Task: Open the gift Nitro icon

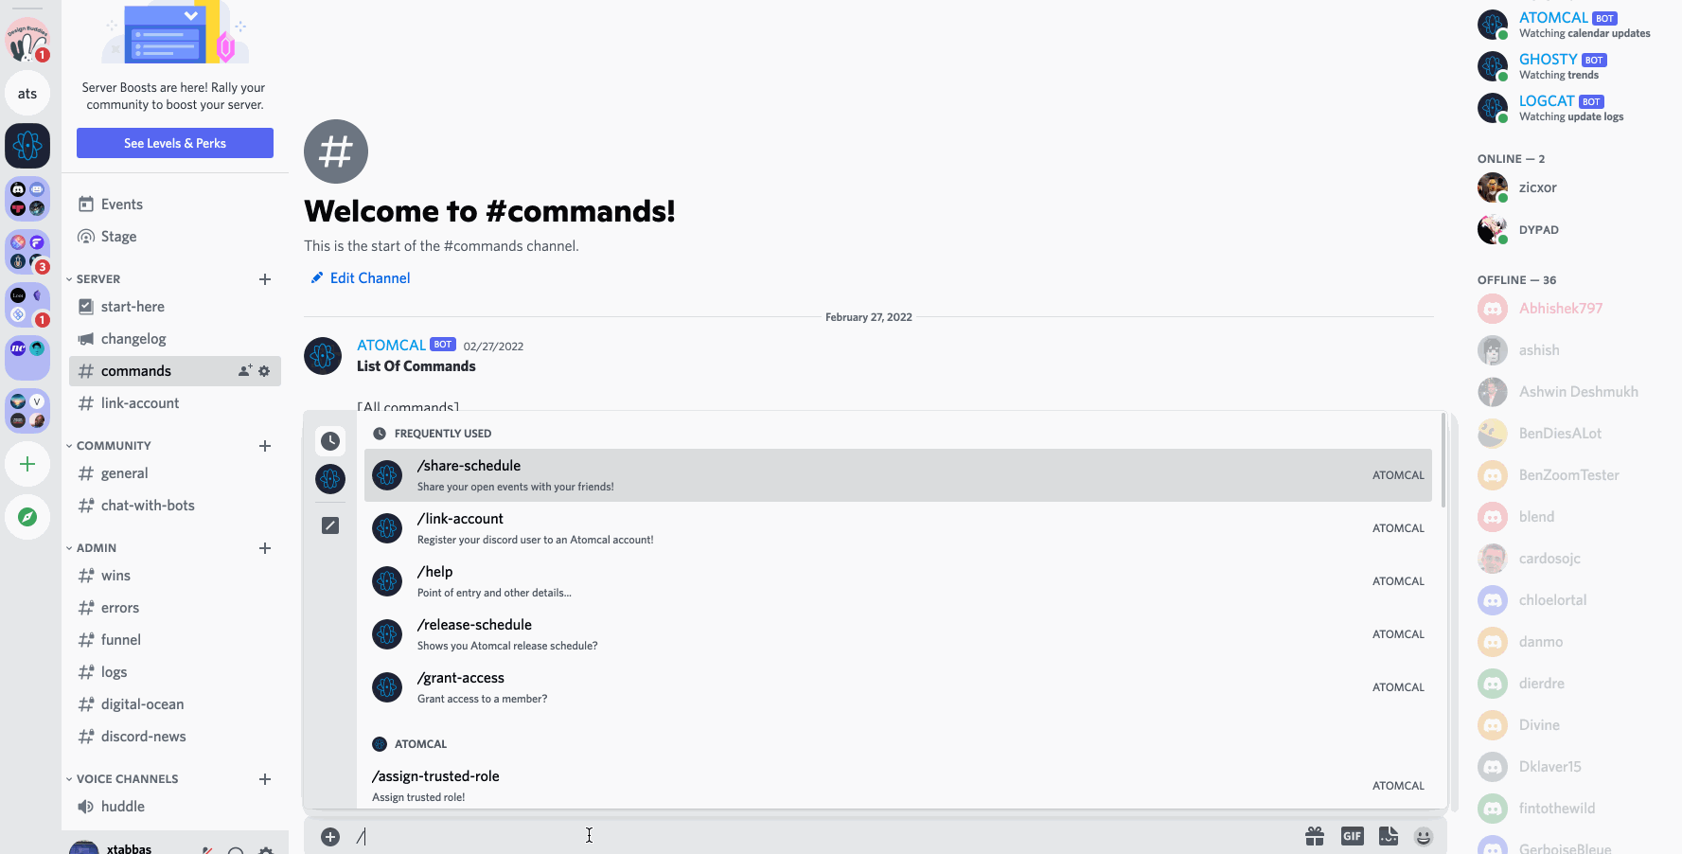Action: [1315, 836]
